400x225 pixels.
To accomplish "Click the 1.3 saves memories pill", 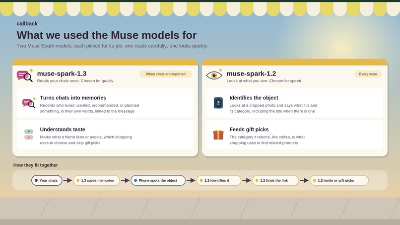I will point(96,180).
